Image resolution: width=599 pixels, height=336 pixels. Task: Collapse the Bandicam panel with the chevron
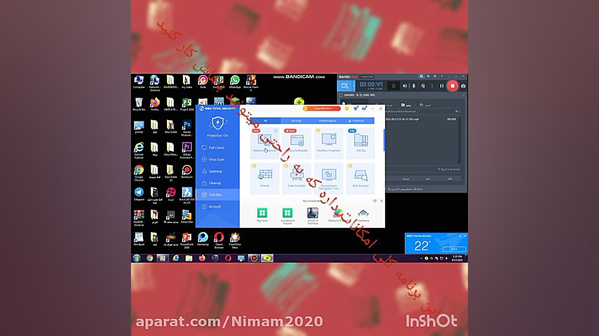tap(463, 95)
